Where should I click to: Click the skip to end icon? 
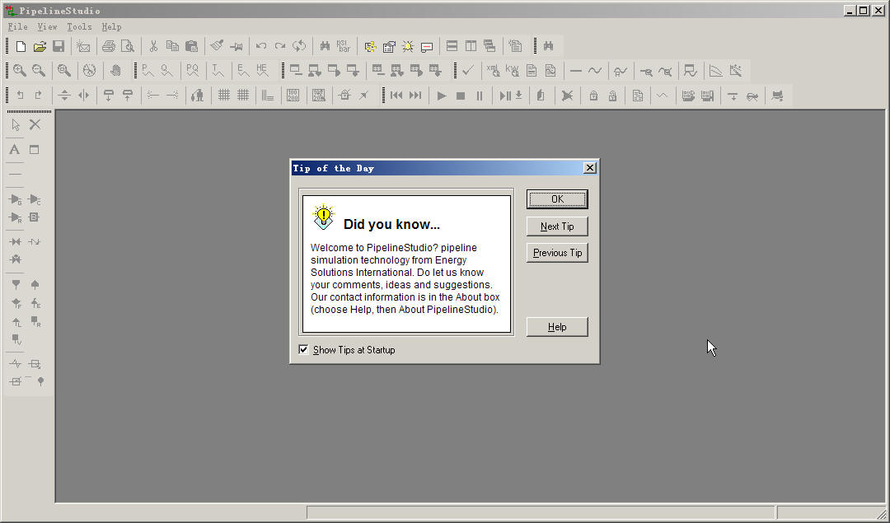(415, 96)
